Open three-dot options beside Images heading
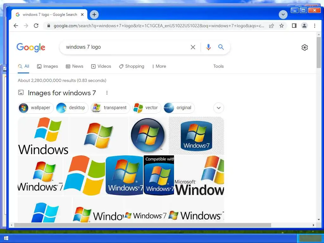The height and width of the screenshot is (243, 324). click(107, 93)
